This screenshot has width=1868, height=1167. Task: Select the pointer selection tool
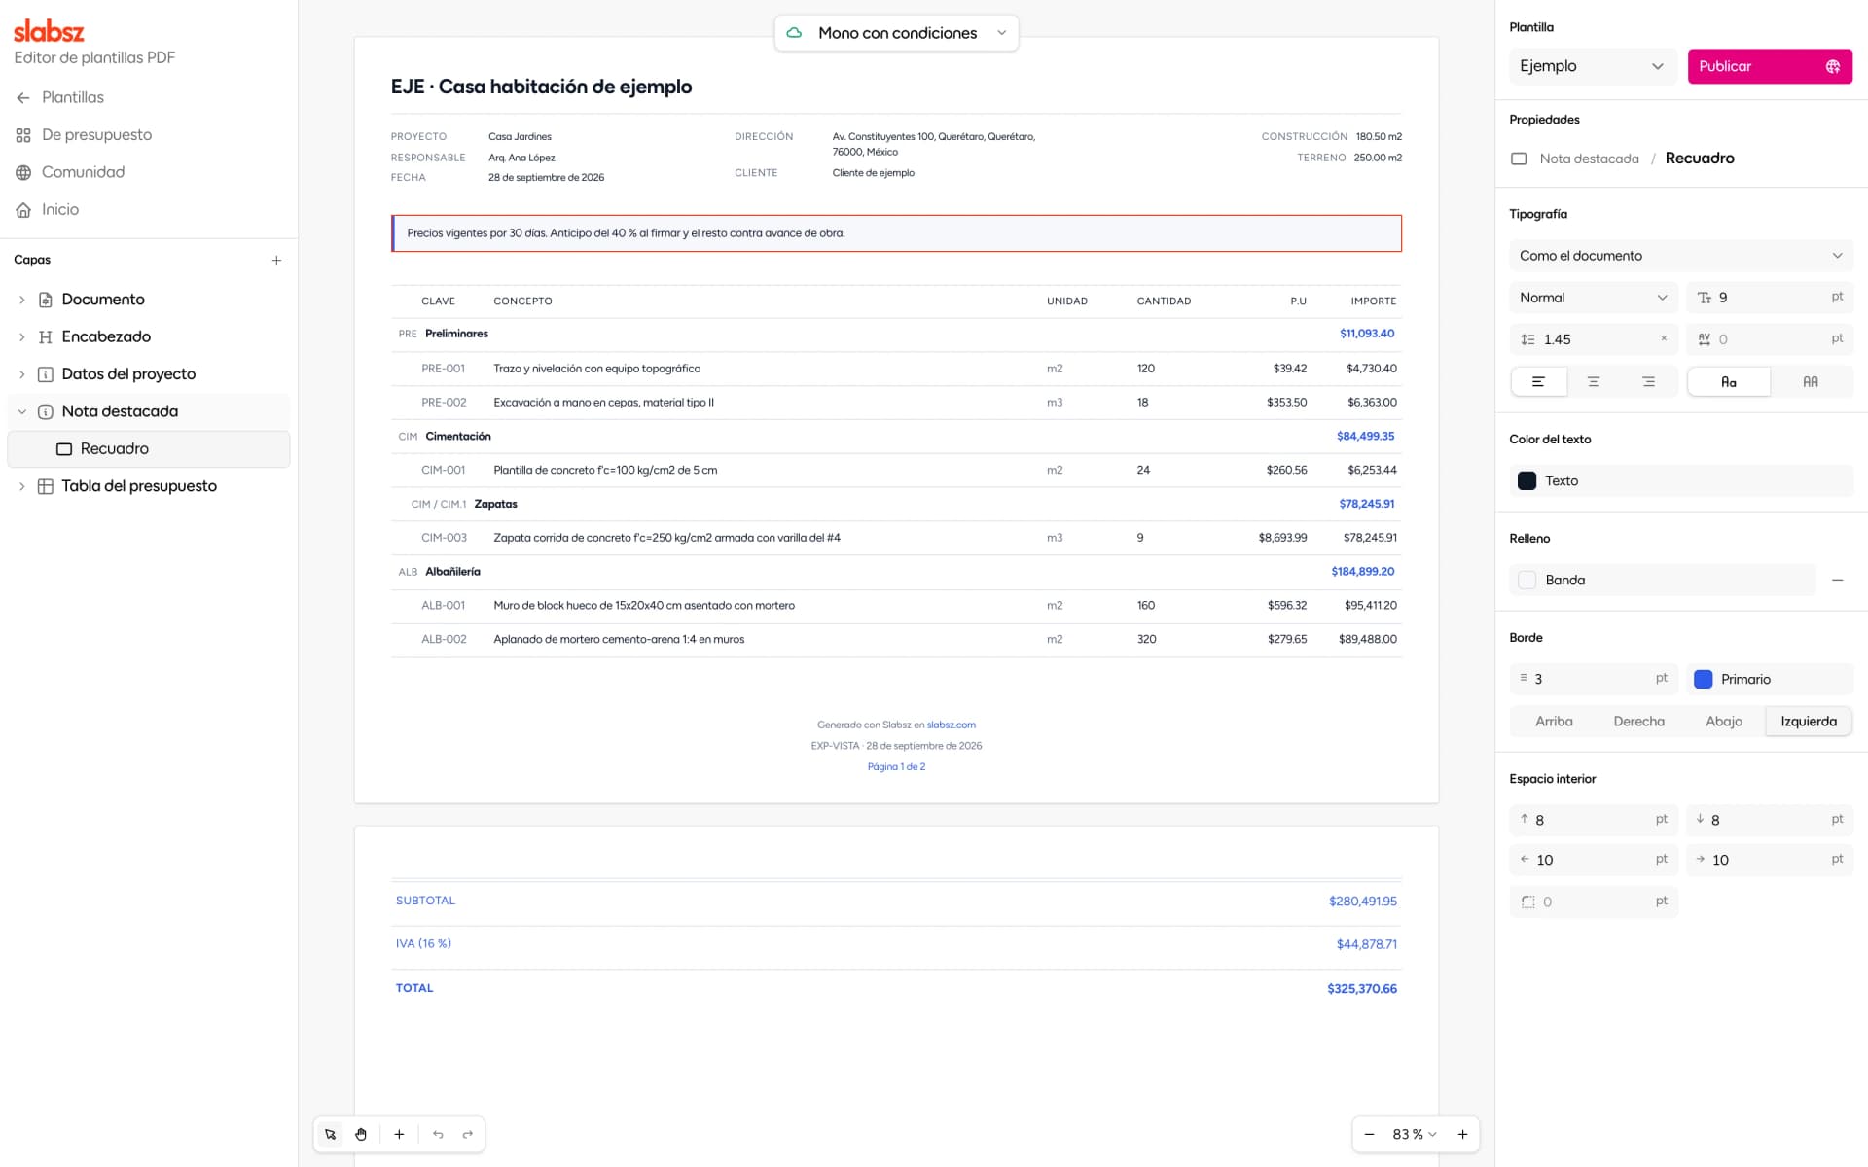point(331,1134)
